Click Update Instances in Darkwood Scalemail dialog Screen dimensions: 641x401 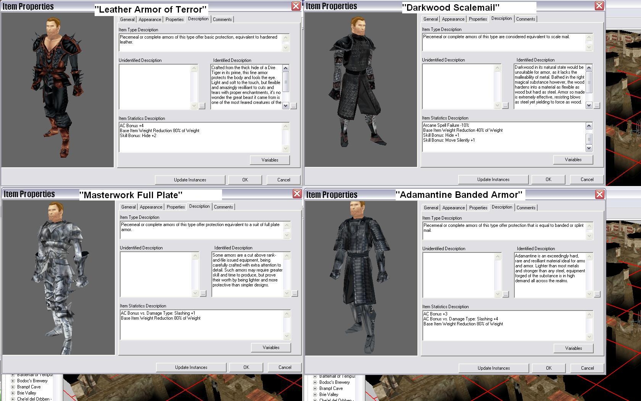[493, 179]
